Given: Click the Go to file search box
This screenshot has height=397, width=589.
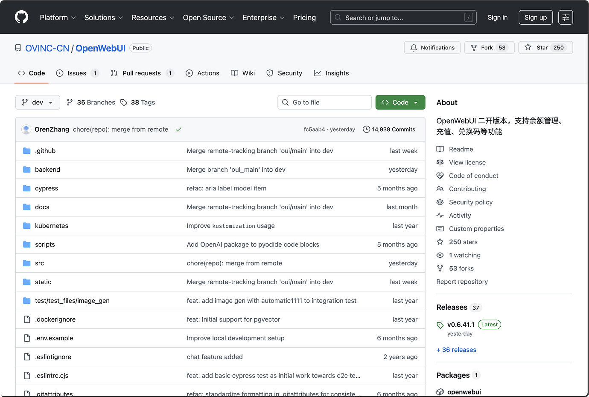Looking at the screenshot, I should pos(325,103).
